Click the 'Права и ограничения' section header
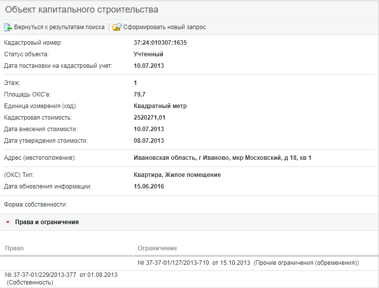The width and height of the screenshot is (379, 288). point(47,222)
